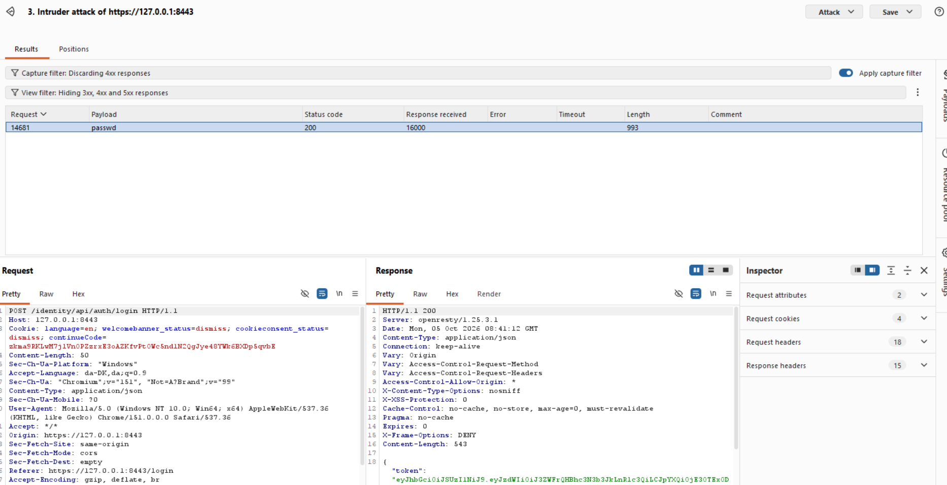Click the view filter funnel icon
This screenshot has height=485, width=947.
tap(15, 93)
